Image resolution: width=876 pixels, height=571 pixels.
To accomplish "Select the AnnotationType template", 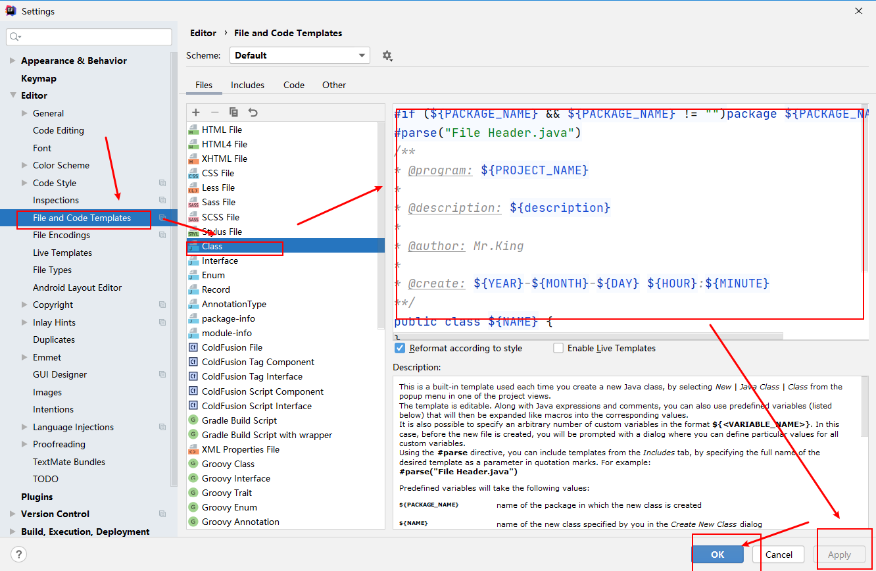I will (x=234, y=304).
